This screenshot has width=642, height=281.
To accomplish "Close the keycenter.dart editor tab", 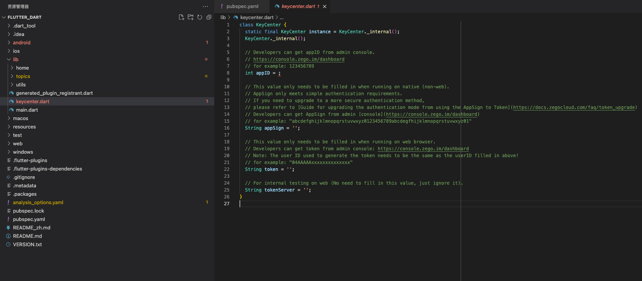I will point(325,6).
